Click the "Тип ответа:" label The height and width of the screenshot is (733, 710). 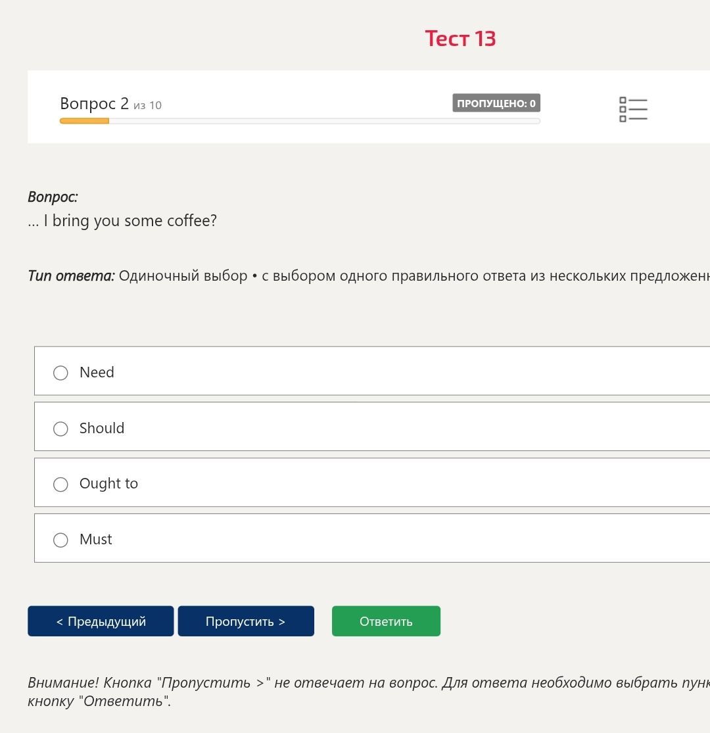(x=71, y=276)
